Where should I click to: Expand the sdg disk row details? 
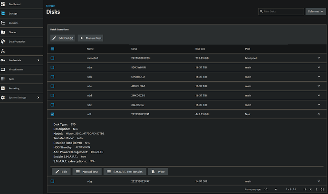319,181
